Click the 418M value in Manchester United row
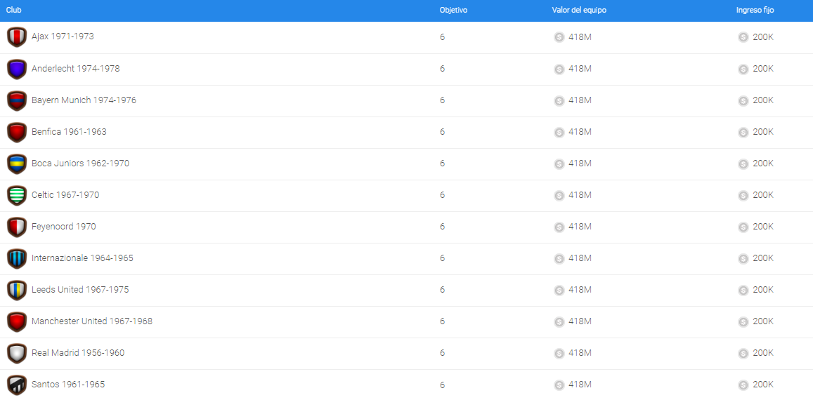 coord(580,322)
